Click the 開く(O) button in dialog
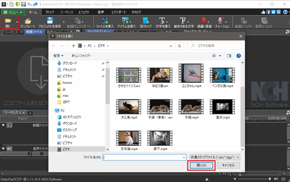Image resolution: width=290 pixels, height=182 pixels. coord(201,165)
